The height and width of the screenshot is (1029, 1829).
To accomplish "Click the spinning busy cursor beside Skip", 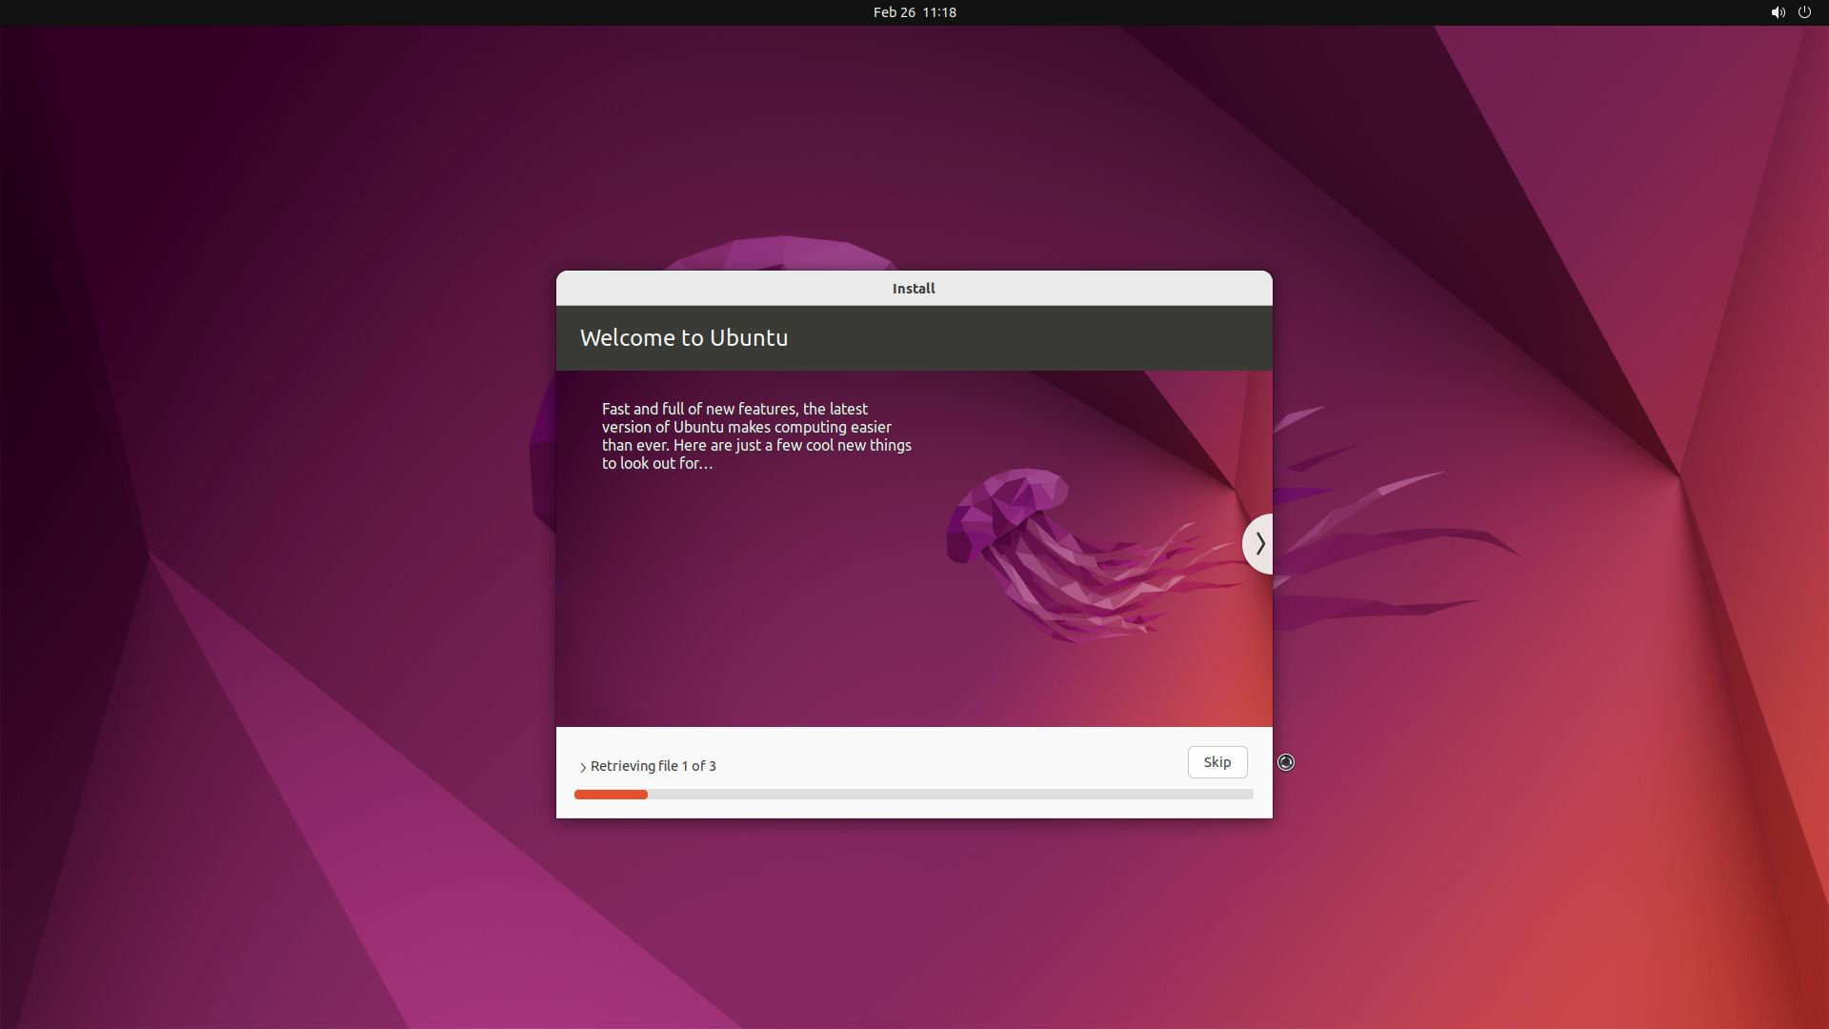I will 1285,762.
